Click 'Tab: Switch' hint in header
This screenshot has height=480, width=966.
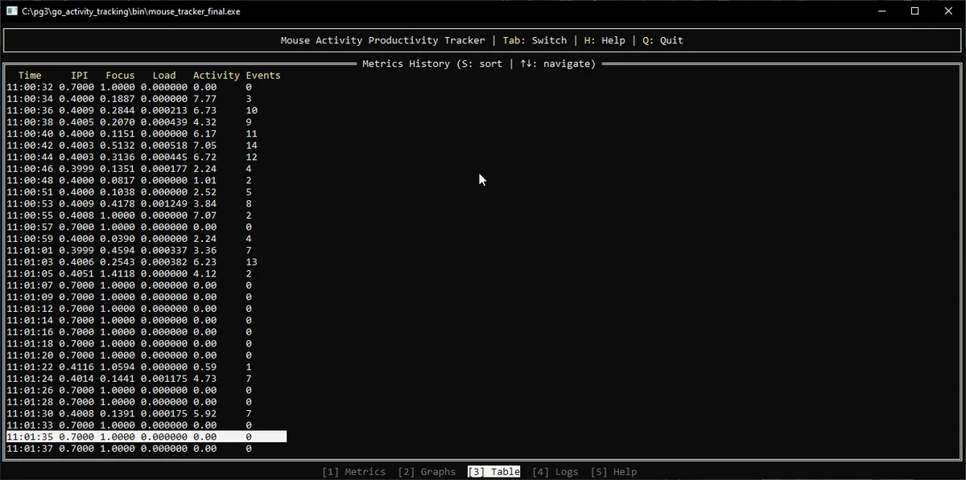[535, 40]
